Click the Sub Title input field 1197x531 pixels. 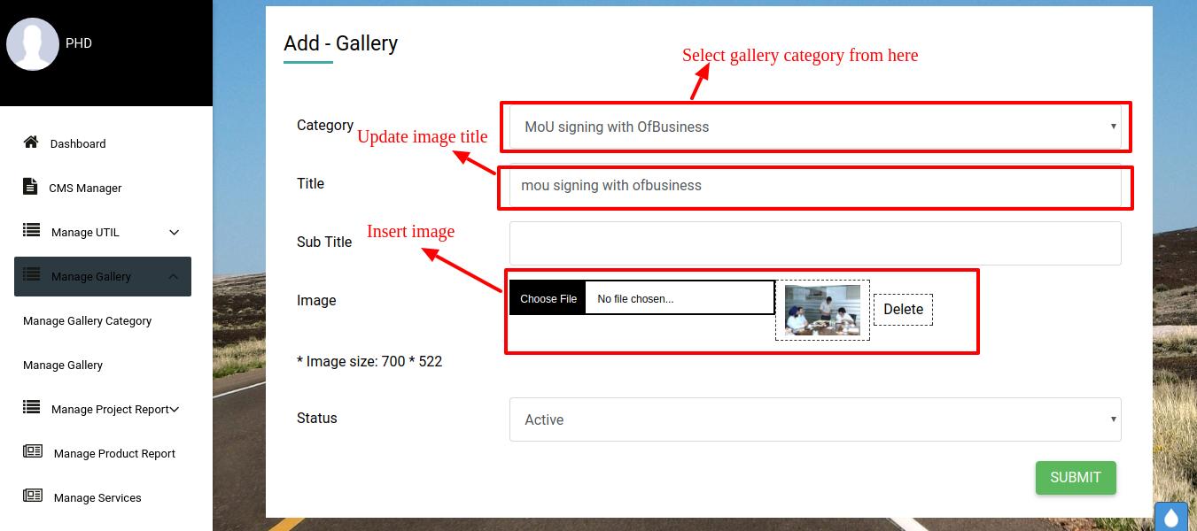[814, 242]
